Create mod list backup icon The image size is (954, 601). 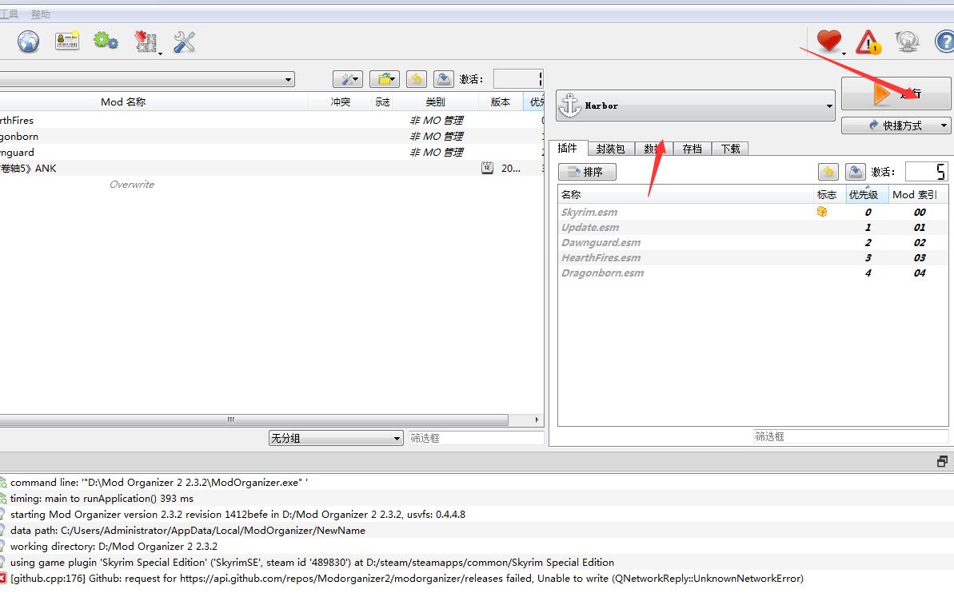pyautogui.click(x=444, y=79)
